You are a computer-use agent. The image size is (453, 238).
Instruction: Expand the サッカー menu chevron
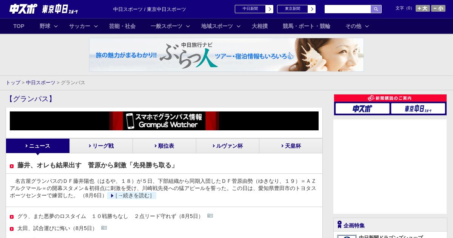tap(96, 26)
